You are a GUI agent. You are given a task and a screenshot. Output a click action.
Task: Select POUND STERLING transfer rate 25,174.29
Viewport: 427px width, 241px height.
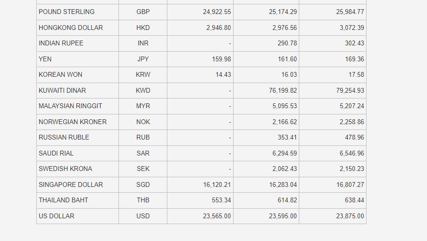pyautogui.click(x=283, y=12)
